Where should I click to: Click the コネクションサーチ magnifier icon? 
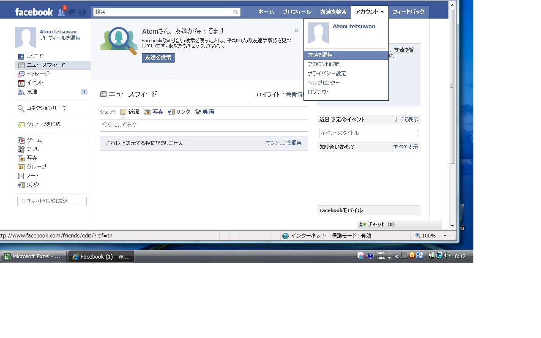click(21, 109)
